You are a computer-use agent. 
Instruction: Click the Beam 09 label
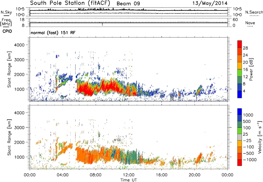click(x=128, y=4)
